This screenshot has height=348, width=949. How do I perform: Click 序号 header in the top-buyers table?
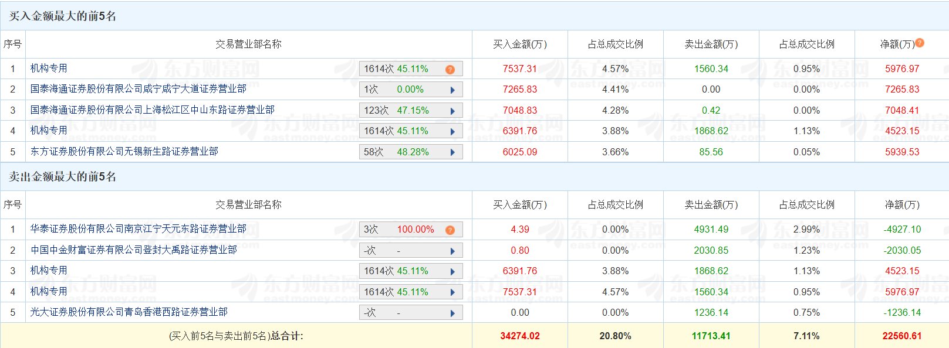(12, 45)
